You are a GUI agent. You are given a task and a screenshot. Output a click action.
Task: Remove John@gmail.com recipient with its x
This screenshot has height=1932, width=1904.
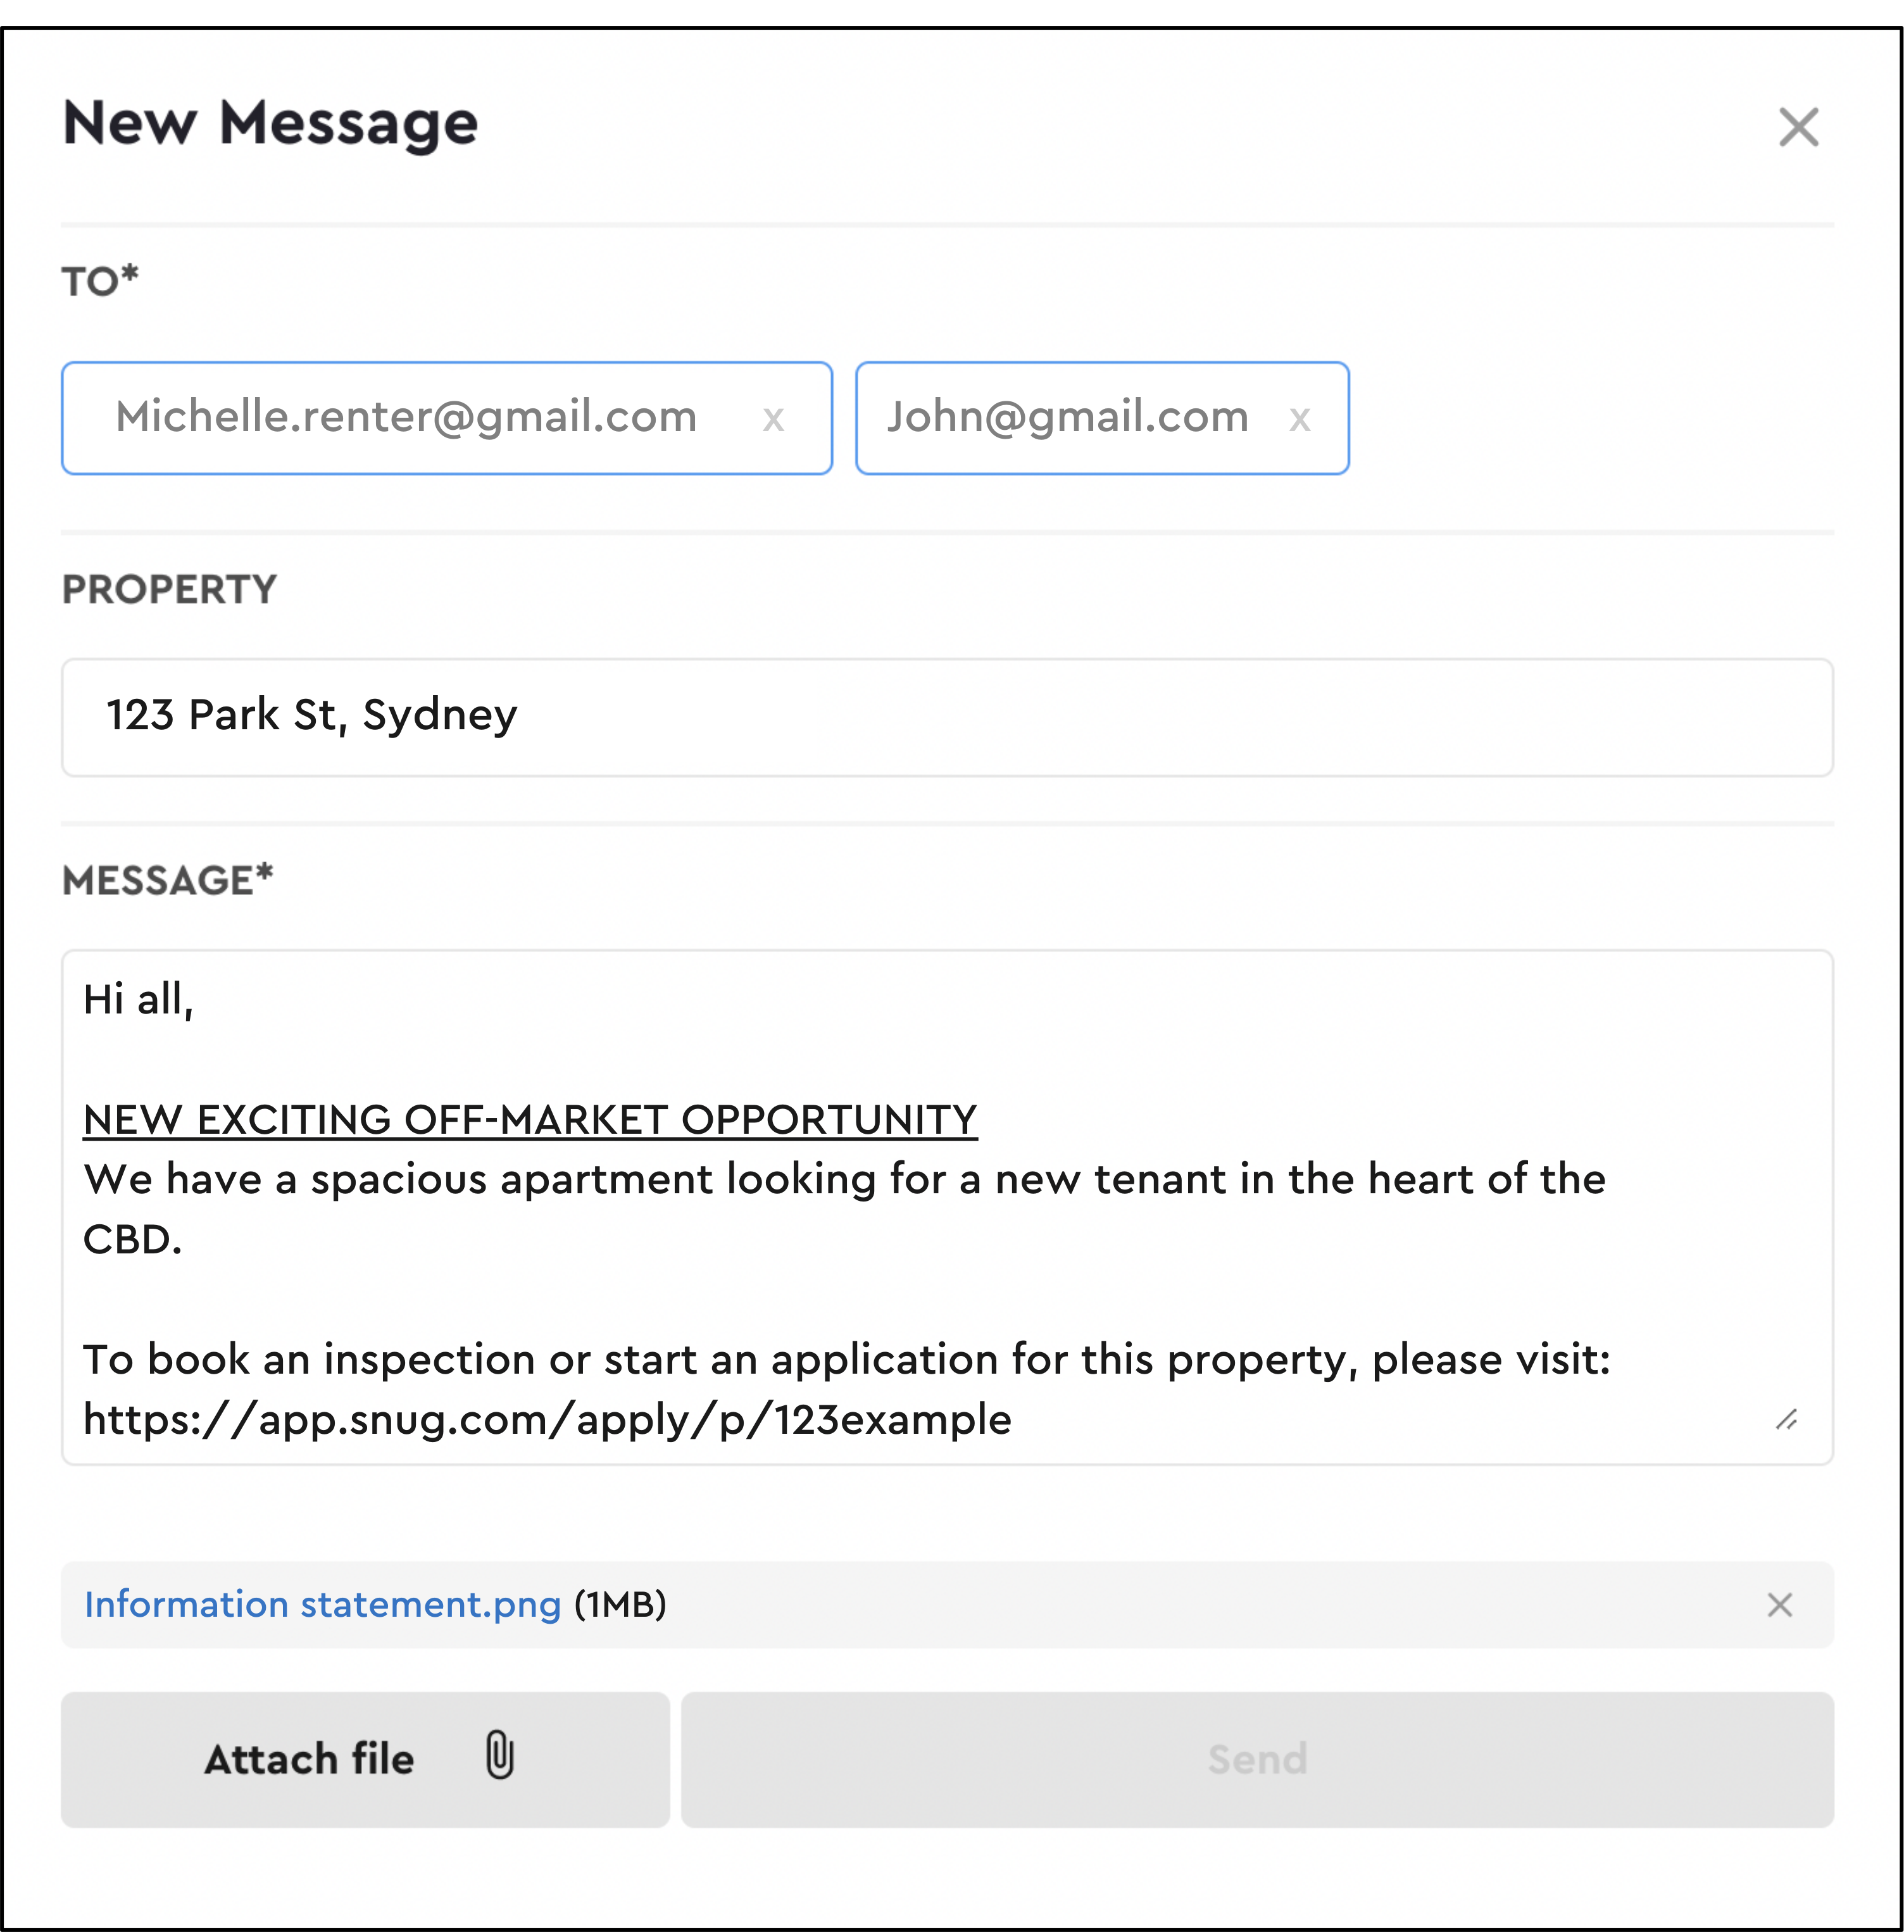[x=1299, y=419]
